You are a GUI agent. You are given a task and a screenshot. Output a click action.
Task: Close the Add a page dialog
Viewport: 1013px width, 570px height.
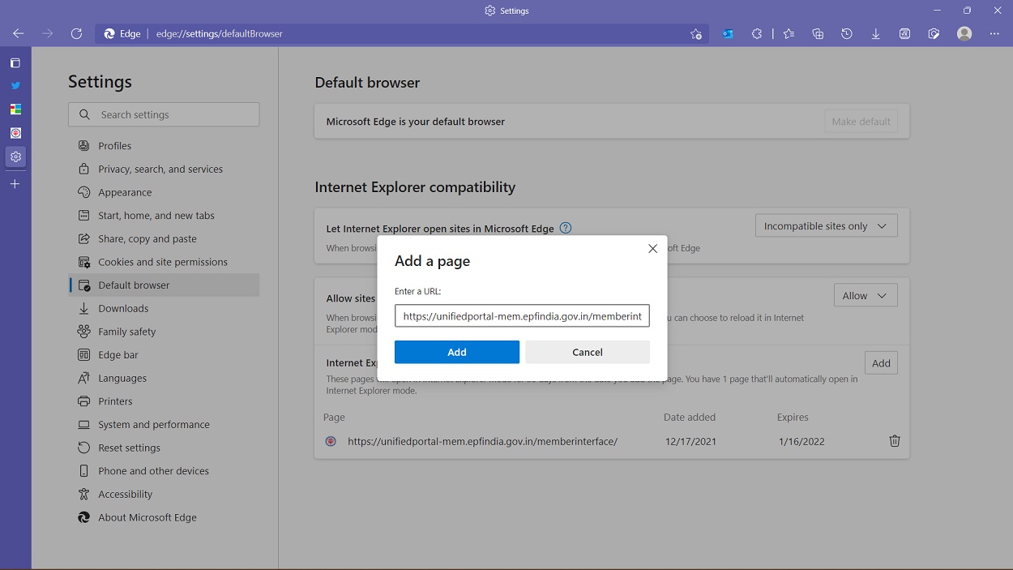point(652,249)
